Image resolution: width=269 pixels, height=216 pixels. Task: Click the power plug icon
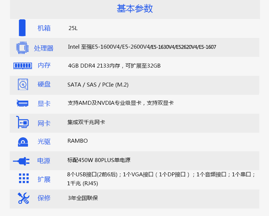[x=22, y=161]
